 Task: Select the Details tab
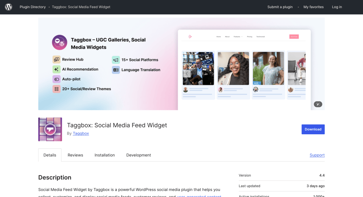pos(50,155)
